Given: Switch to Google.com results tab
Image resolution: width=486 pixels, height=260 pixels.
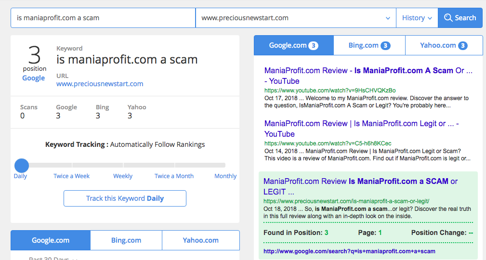Looking at the screenshot, I should 294,45.
